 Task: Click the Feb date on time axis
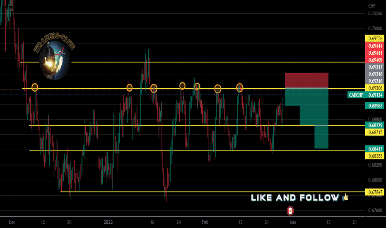tap(205, 222)
